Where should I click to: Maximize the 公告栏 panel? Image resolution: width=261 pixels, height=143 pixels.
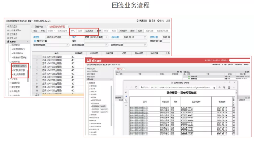(180, 72)
